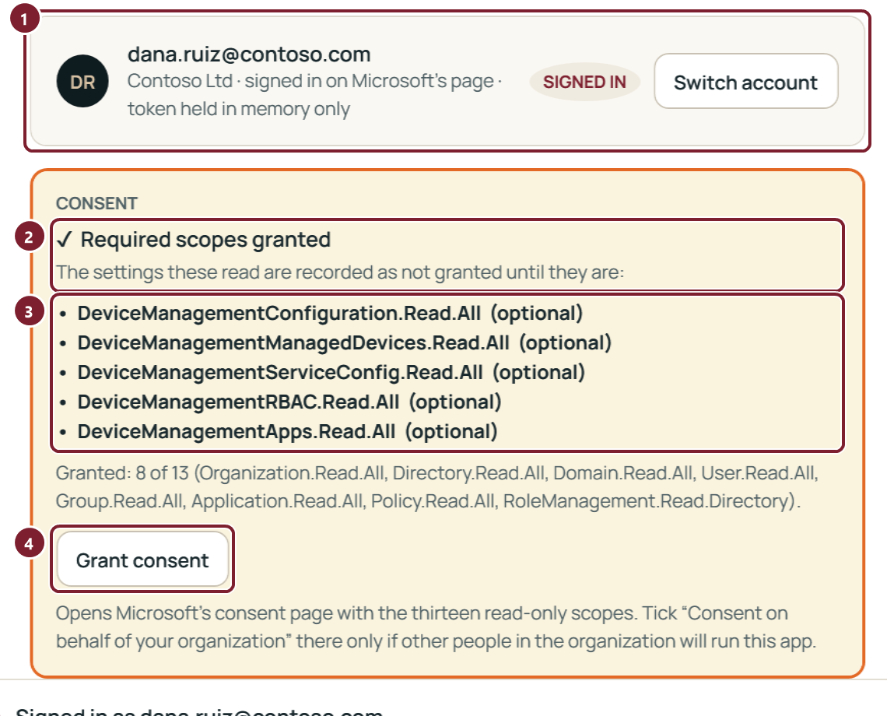Viewport: 887px width, 716px height.
Task: Click the Grant consent button
Action: [x=142, y=560]
